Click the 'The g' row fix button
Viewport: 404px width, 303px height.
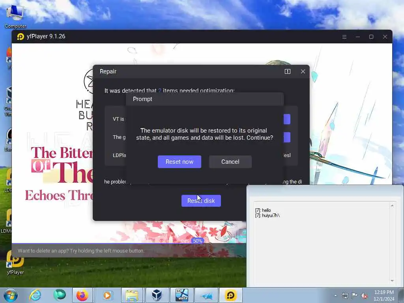coord(287,137)
